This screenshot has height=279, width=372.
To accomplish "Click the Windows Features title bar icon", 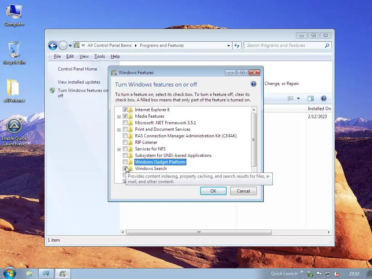I will pos(114,73).
